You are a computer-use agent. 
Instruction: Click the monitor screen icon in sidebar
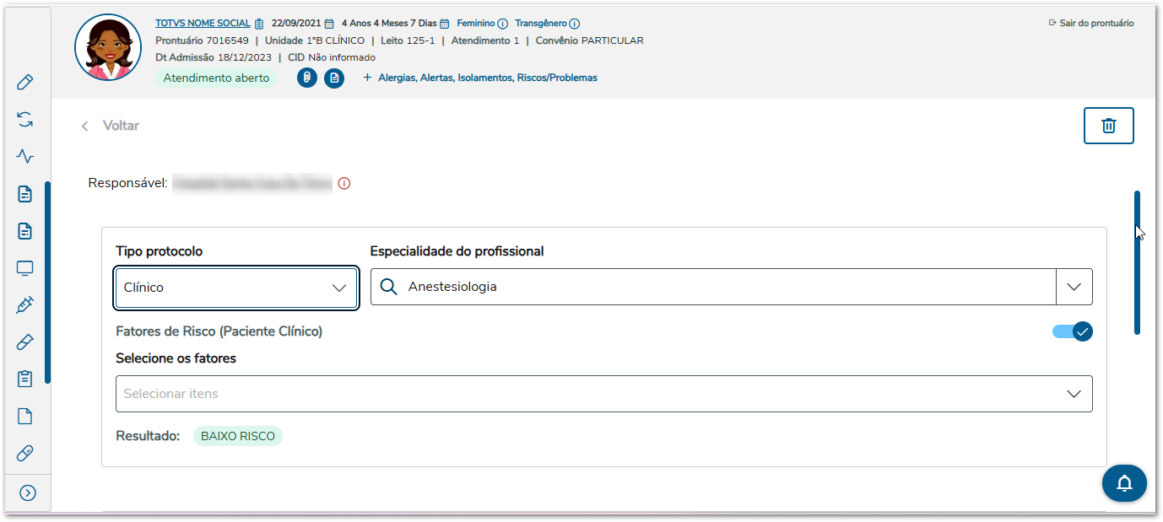(x=25, y=268)
